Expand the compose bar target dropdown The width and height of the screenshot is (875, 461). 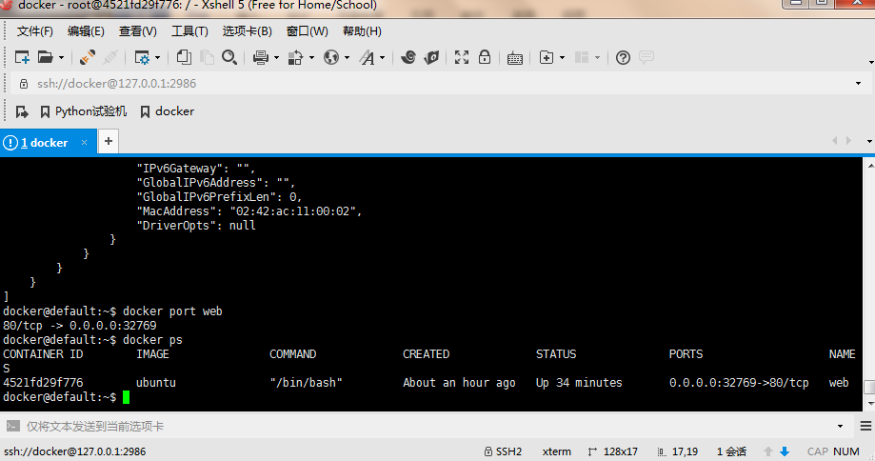[x=841, y=427]
